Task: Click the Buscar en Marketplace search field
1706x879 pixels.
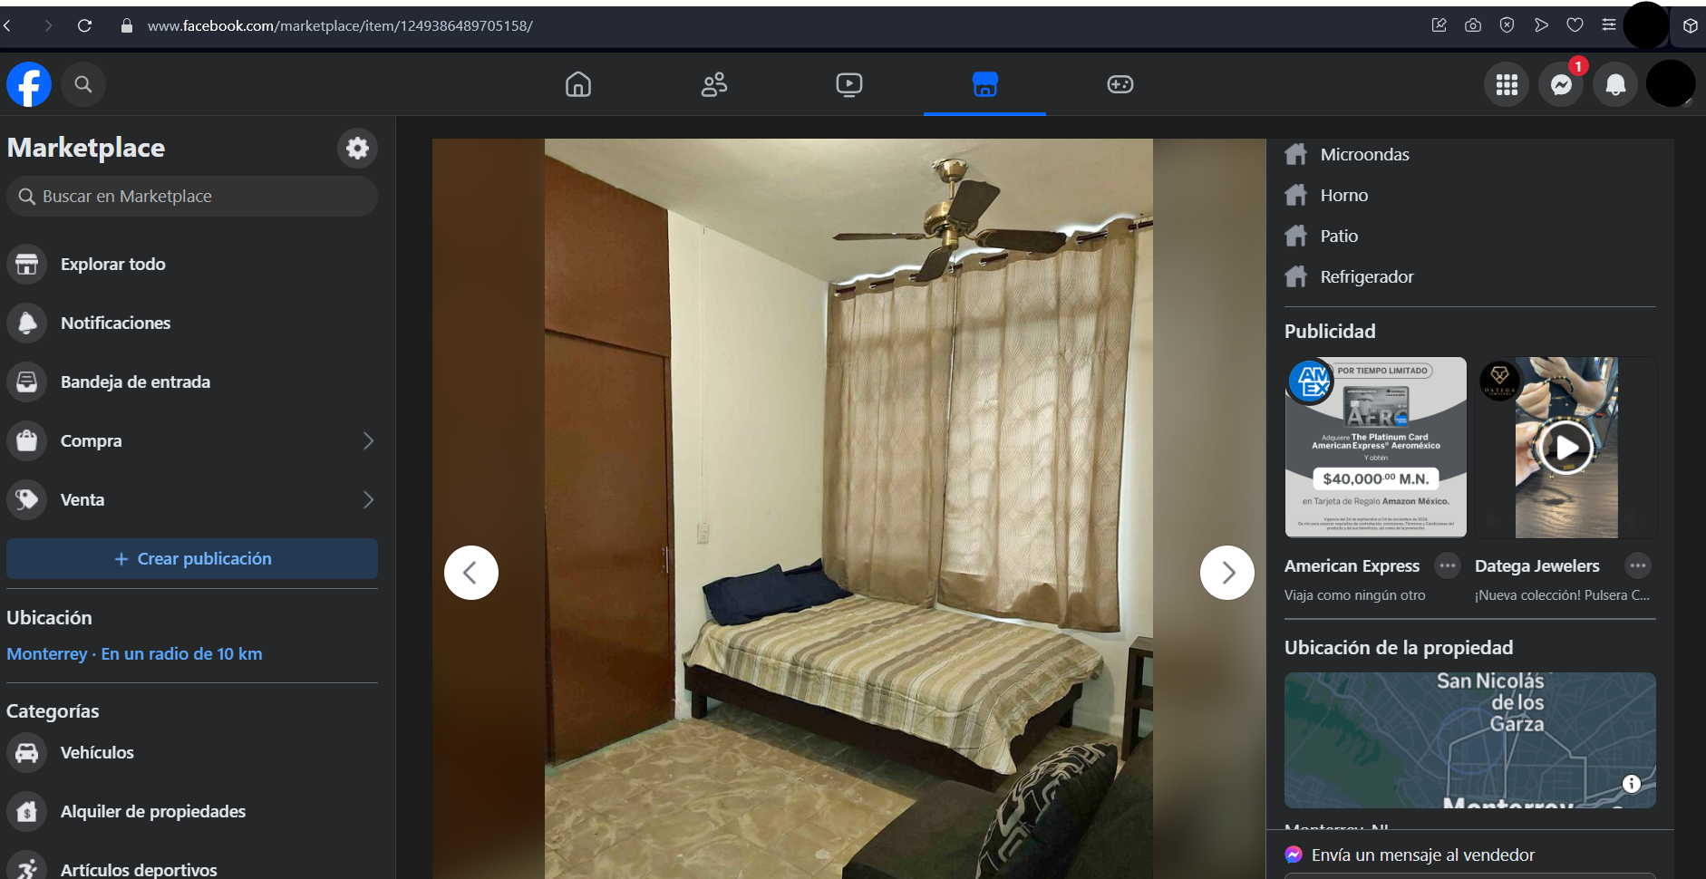Action: coord(191,196)
